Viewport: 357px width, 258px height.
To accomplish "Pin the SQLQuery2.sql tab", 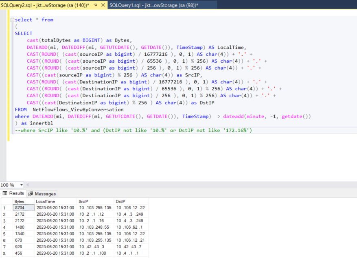I will click(x=95, y=5).
